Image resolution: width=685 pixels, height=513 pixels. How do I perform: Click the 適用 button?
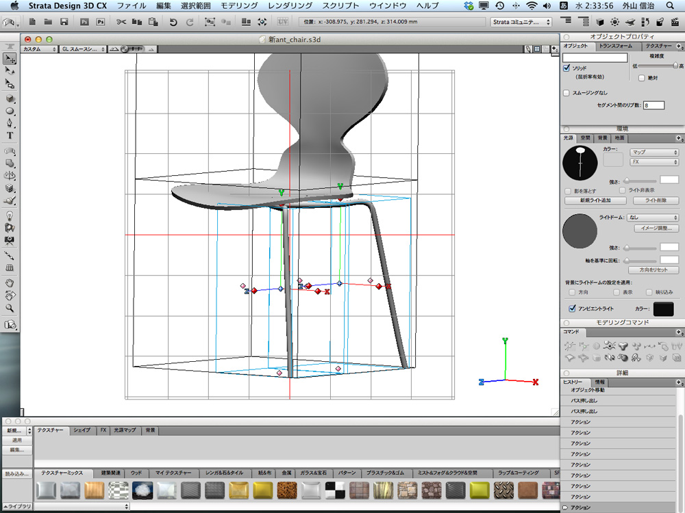[x=17, y=440]
